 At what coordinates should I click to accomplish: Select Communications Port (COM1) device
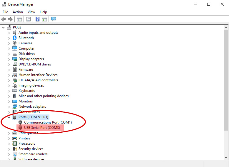tap(48, 122)
